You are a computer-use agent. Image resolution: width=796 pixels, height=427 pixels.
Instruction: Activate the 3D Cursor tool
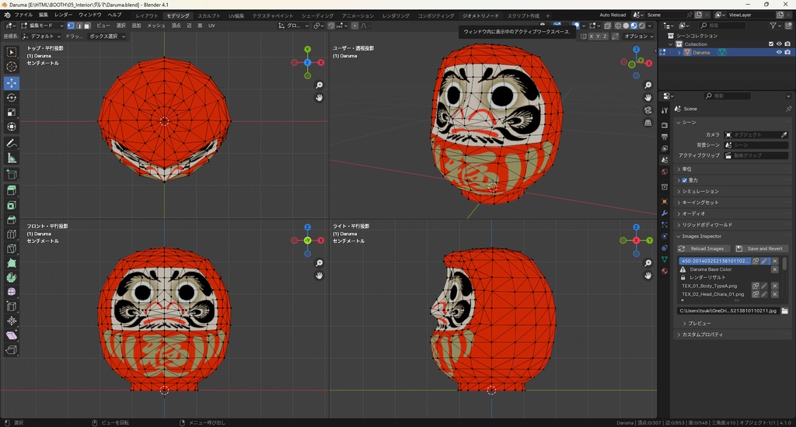pyautogui.click(x=12, y=67)
